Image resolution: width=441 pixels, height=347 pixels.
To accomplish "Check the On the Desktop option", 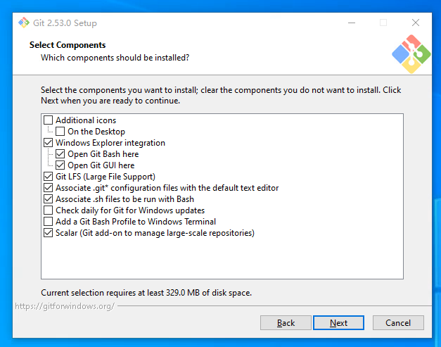I will (x=60, y=132).
